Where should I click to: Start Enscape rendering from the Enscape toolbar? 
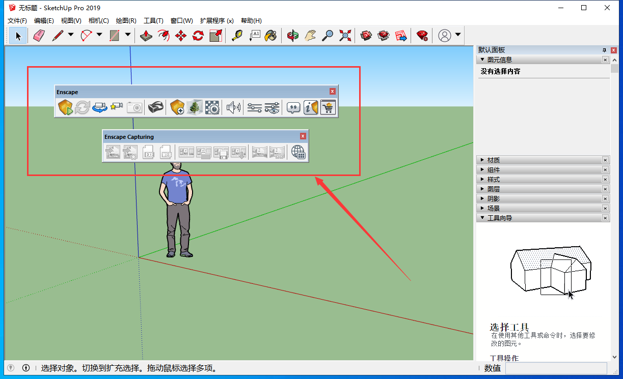pyautogui.click(x=65, y=107)
